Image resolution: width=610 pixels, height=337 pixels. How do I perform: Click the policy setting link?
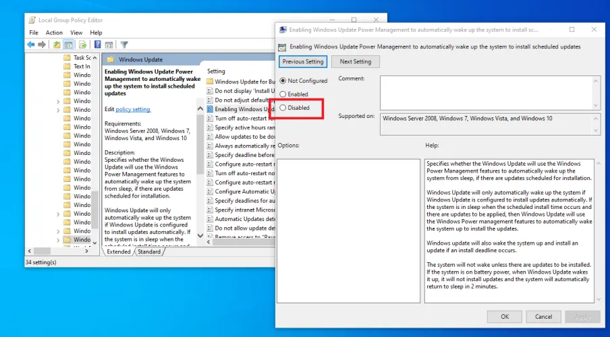tap(133, 109)
